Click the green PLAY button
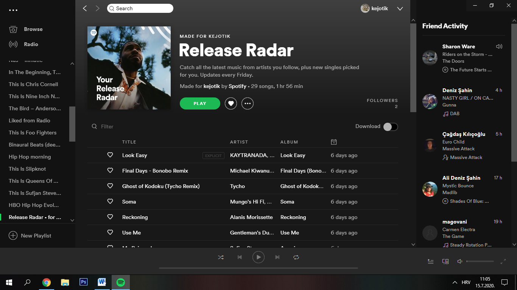This screenshot has height=290, width=517. [x=200, y=103]
